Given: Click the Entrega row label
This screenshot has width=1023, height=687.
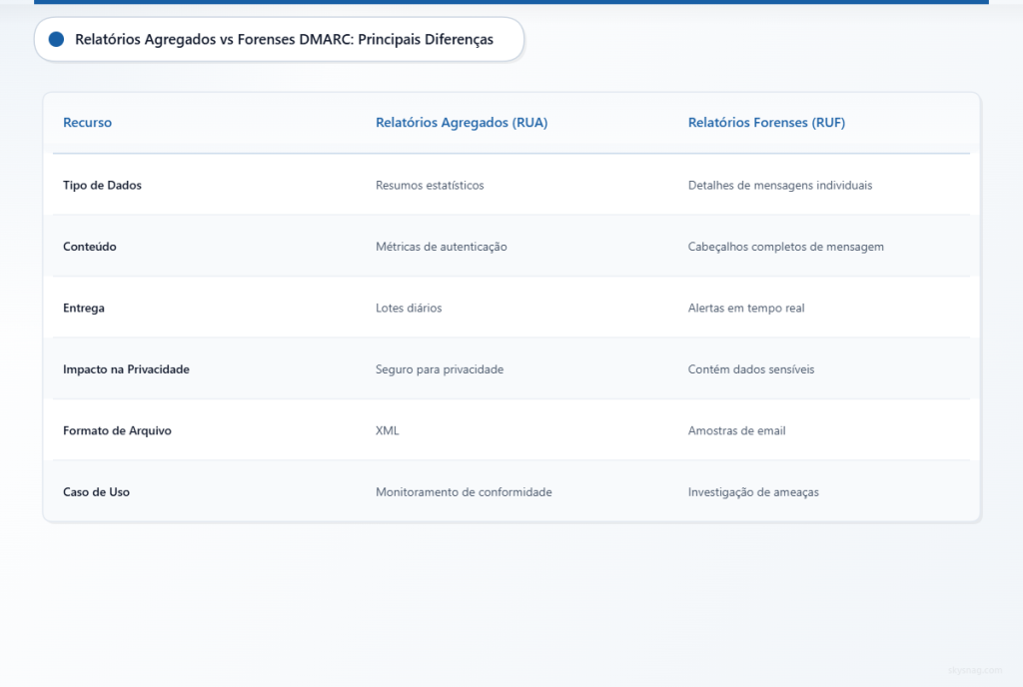Looking at the screenshot, I should tap(83, 308).
